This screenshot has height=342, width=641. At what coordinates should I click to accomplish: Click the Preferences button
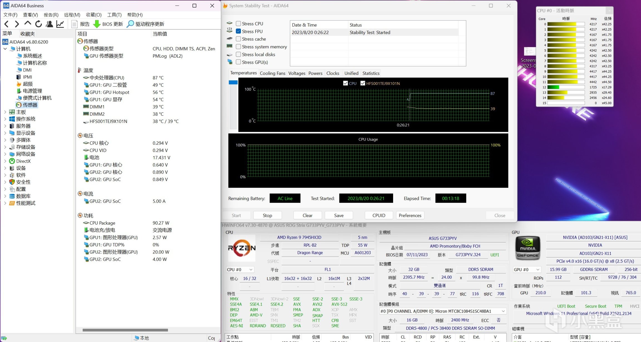[x=410, y=215]
